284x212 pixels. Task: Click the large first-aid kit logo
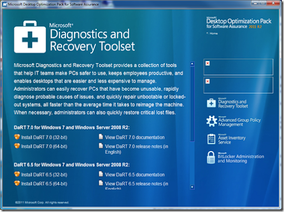[x=30, y=37]
